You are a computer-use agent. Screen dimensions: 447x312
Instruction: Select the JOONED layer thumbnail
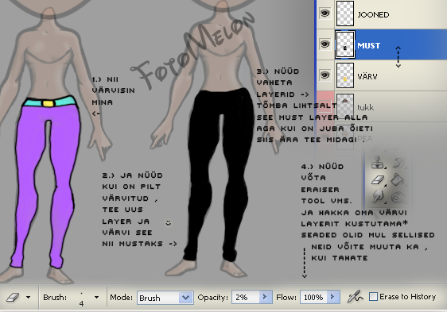345,13
